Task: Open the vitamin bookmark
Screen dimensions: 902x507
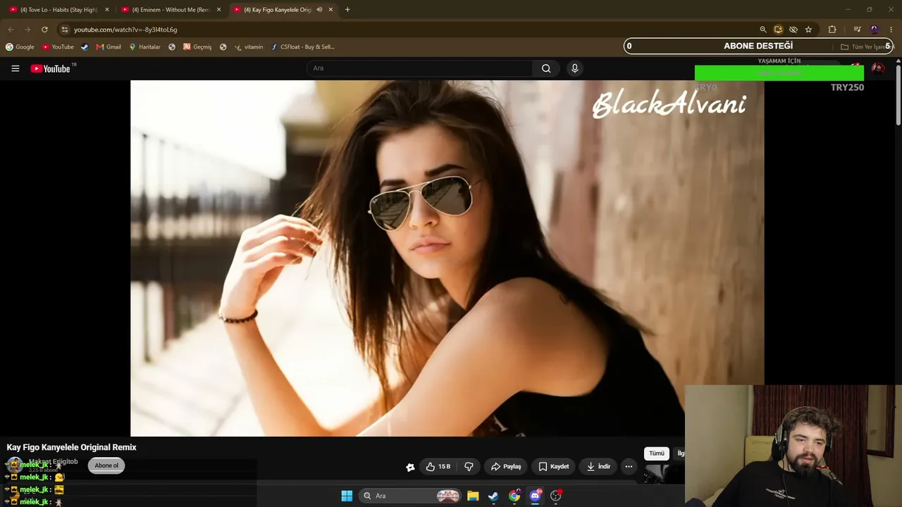Action: pyautogui.click(x=249, y=47)
